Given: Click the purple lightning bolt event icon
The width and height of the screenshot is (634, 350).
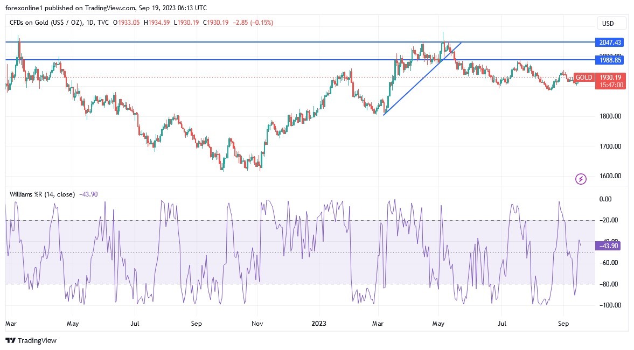Looking at the screenshot, I should tap(581, 179).
